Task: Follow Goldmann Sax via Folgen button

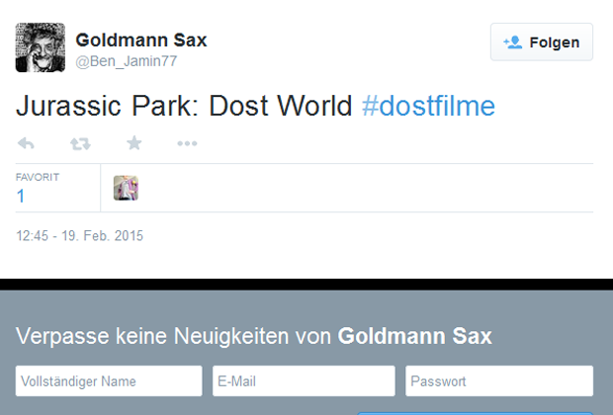Action: (542, 41)
